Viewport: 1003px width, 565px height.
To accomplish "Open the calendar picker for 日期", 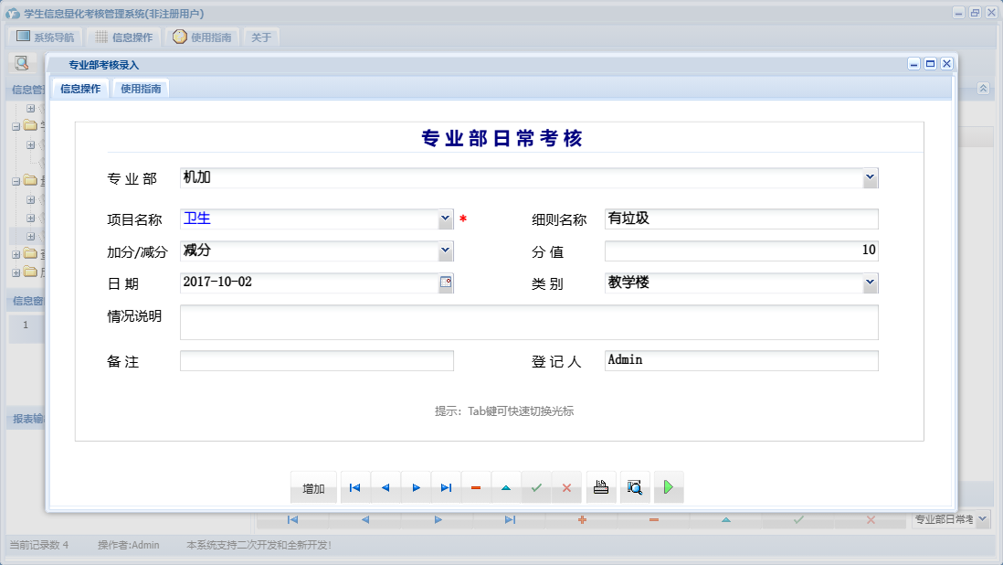I will (x=446, y=283).
